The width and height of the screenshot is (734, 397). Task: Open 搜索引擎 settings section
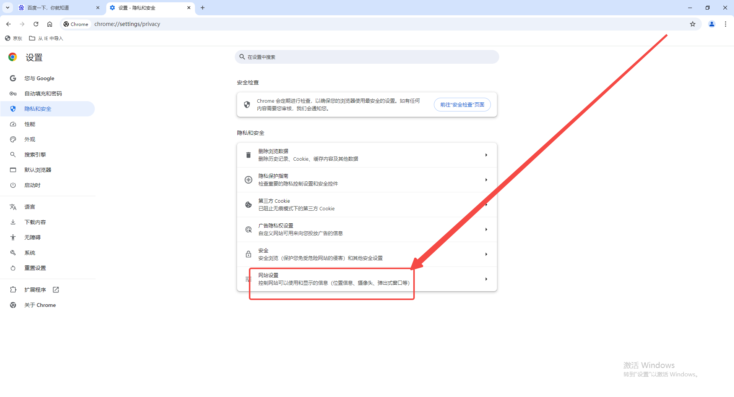(47, 155)
